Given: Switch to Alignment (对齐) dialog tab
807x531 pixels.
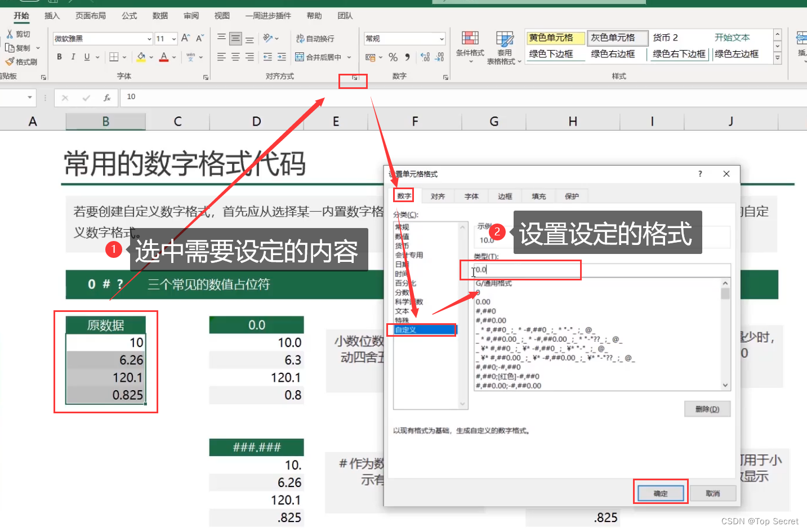Looking at the screenshot, I should (438, 196).
